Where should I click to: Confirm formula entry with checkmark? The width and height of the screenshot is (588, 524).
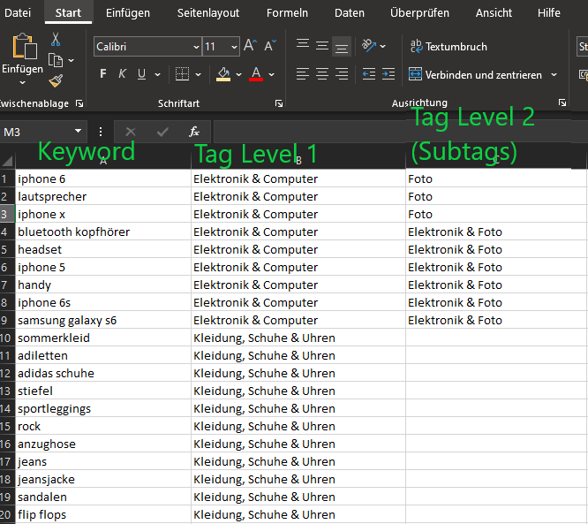tap(162, 132)
